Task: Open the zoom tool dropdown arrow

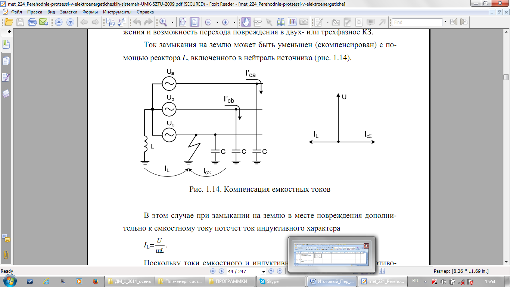Action: [172, 22]
